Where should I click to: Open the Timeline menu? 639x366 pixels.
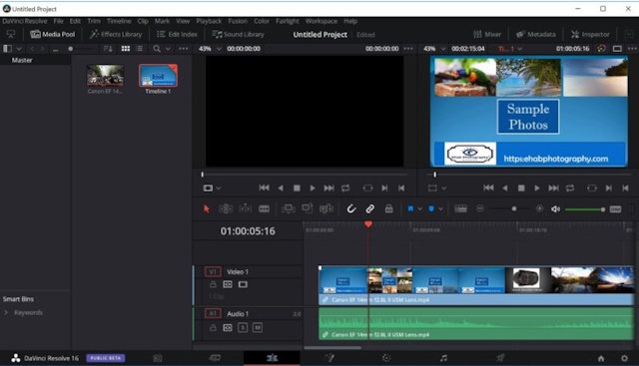[119, 21]
